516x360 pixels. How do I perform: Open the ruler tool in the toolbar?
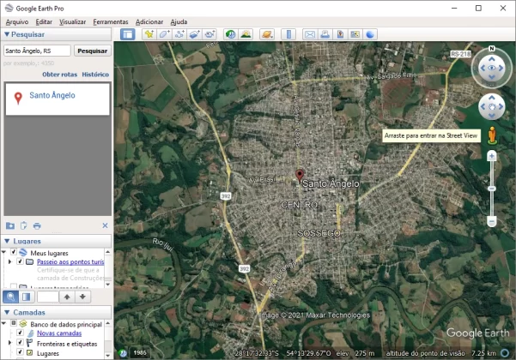pos(288,34)
